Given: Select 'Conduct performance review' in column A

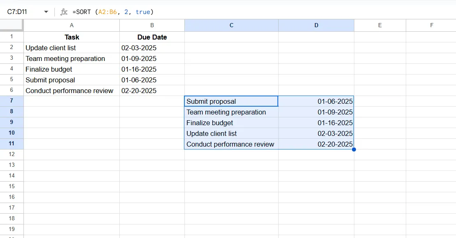Looking at the screenshot, I should coord(72,91).
